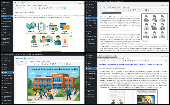Apply italic in Review of Regulations editor
This screenshot has width=170, height=105.
(x=18, y=8)
